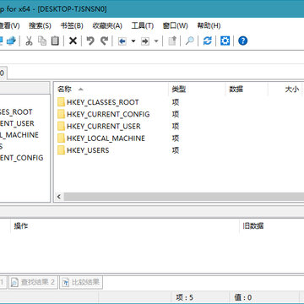304x304 pixels.
Task: Click the horizontal scrollbar left arrow
Action: pyautogui.click(x=59, y=197)
